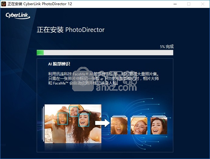
Task: Click the FaceMe description paragraph
Action: pyautogui.click(x=104, y=78)
